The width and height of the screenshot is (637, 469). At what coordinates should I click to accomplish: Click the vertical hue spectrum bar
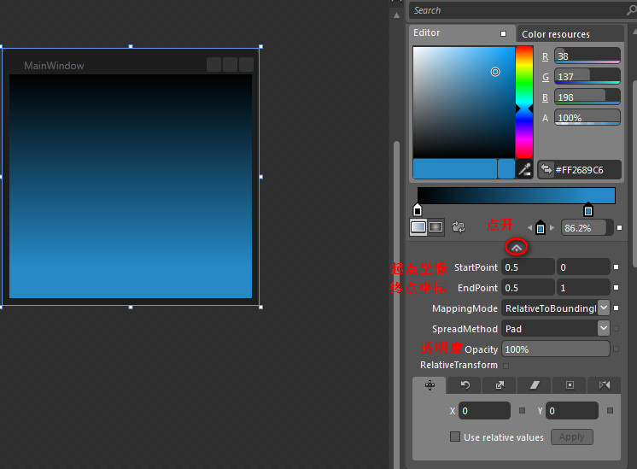click(524, 102)
